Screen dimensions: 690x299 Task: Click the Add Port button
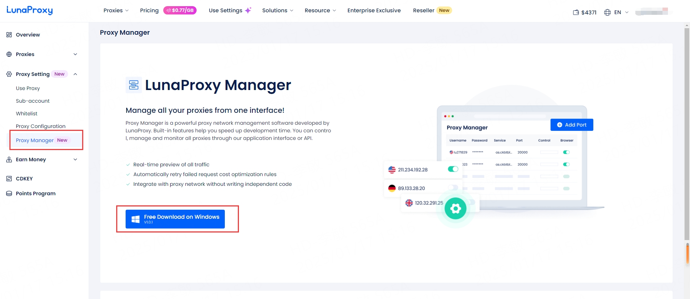[572, 125]
